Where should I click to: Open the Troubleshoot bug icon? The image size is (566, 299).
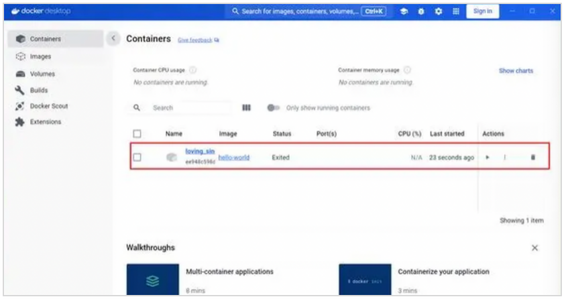[421, 11]
